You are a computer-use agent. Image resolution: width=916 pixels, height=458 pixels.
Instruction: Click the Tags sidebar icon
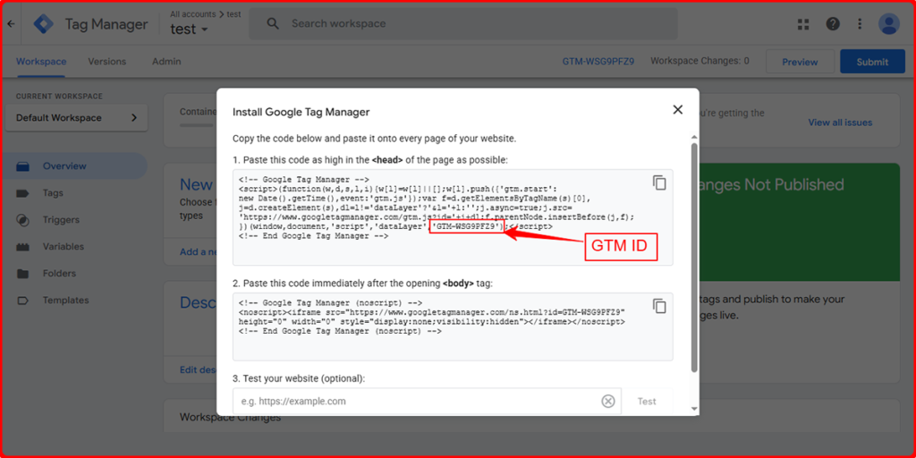click(22, 193)
